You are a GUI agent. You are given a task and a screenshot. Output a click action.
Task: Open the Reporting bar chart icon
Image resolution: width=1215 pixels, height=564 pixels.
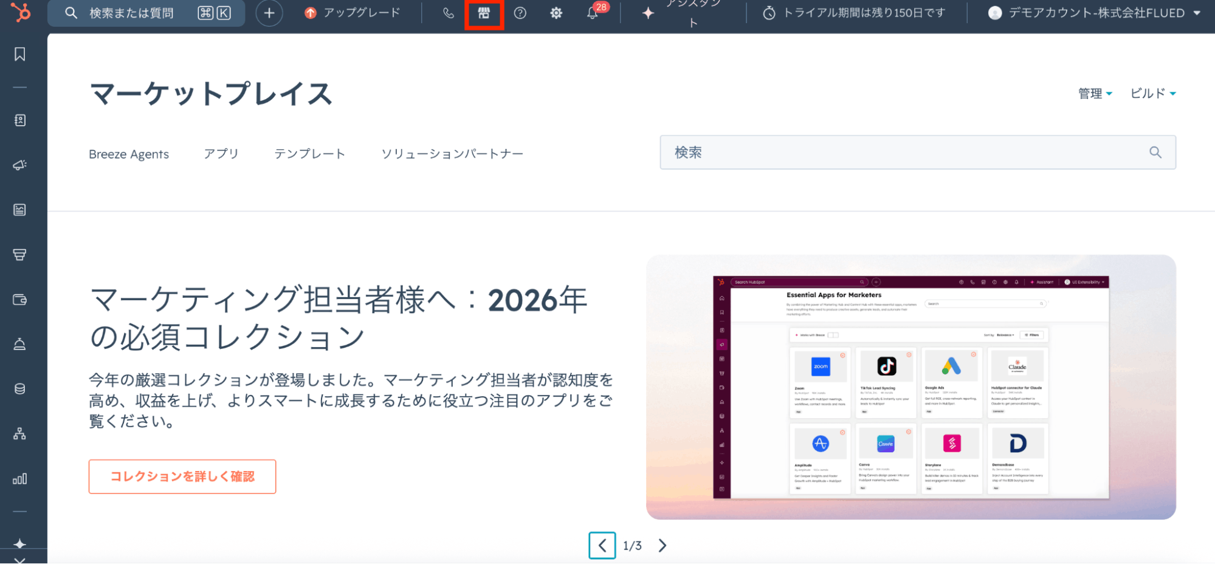20,479
